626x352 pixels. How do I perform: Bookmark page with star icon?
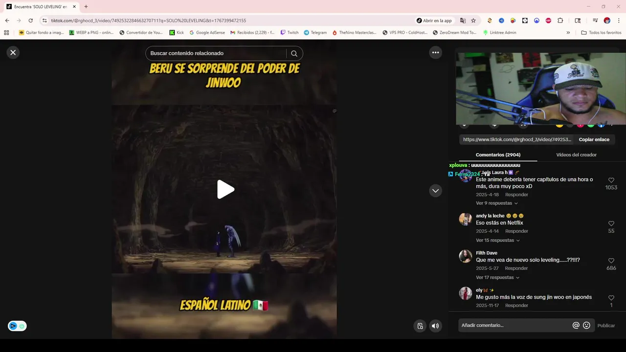pos(473,21)
